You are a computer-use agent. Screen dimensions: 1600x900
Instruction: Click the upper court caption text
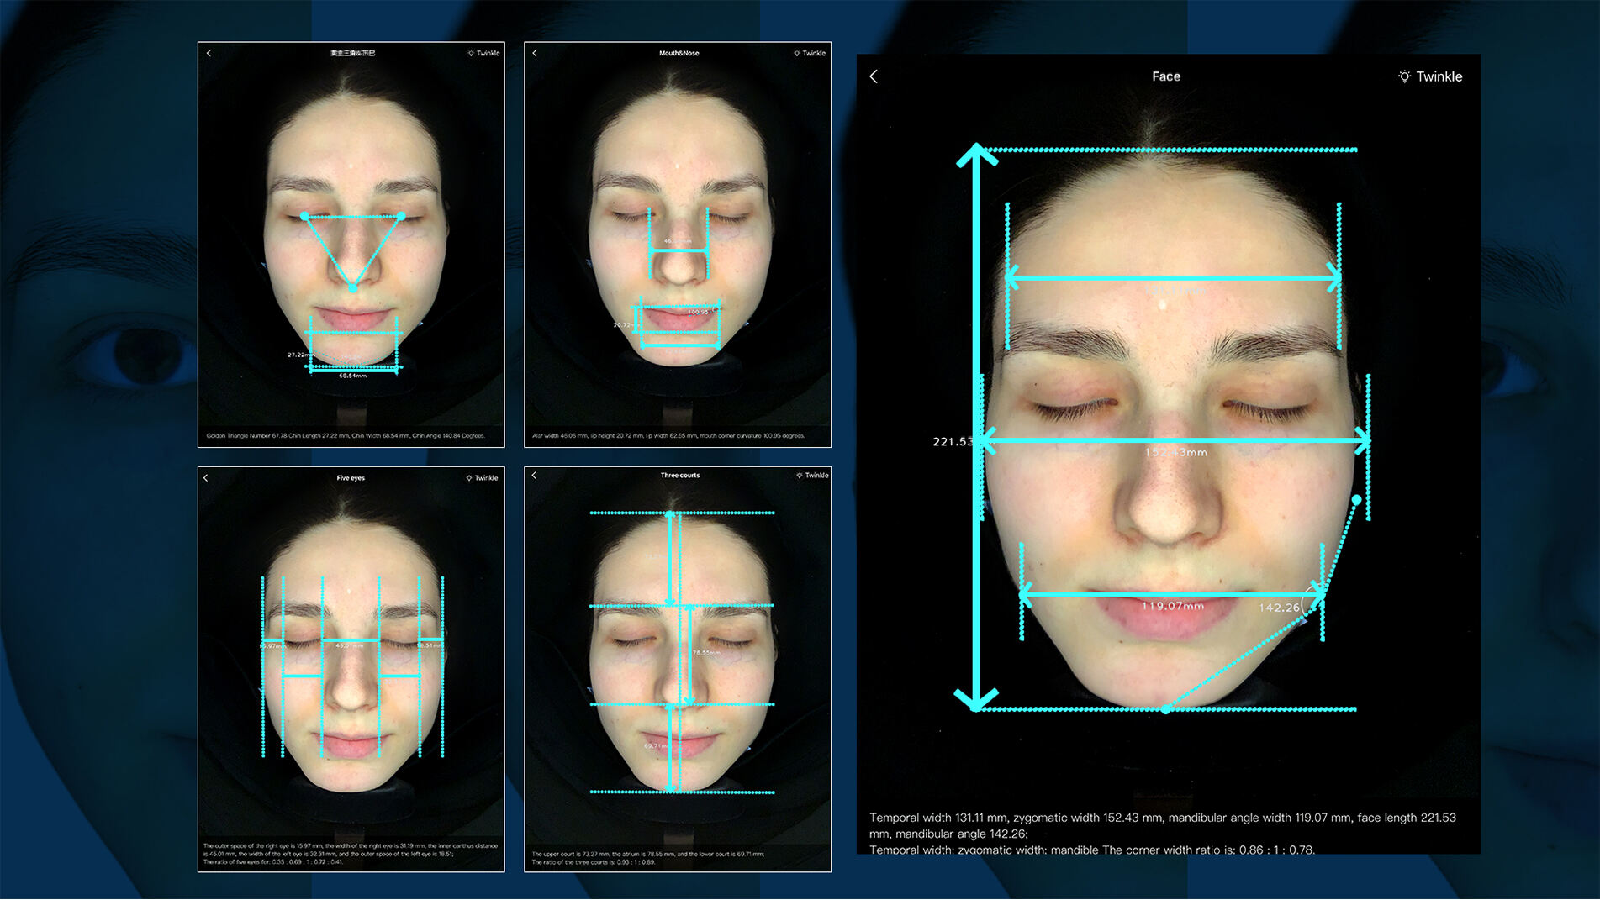(x=648, y=858)
